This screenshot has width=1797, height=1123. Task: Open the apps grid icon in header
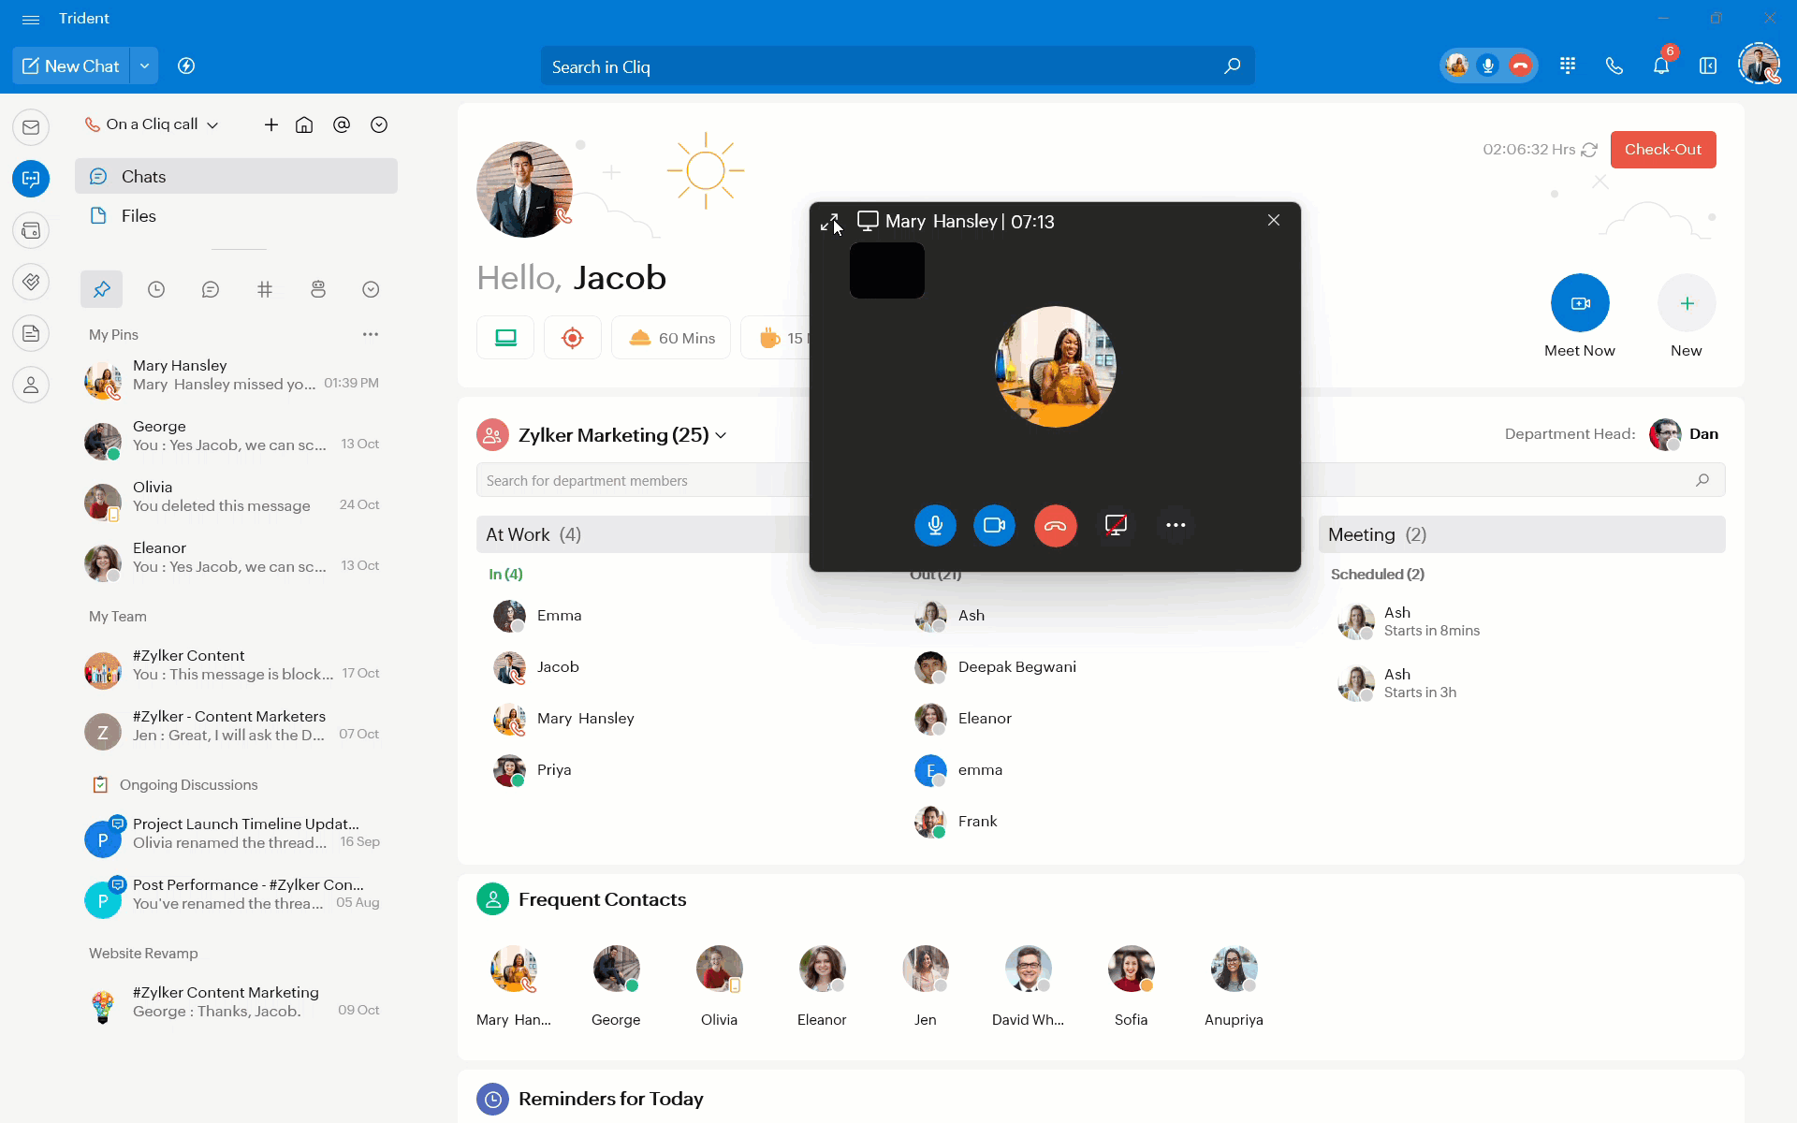(x=1568, y=66)
